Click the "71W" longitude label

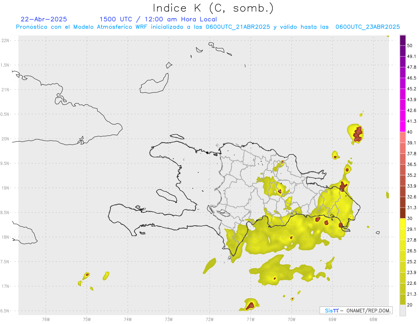250,319
